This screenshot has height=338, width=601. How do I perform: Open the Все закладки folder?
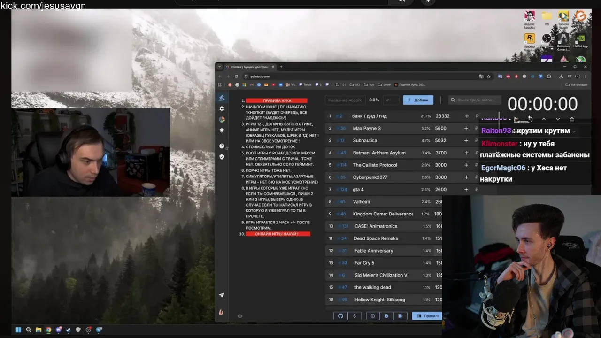click(x=576, y=84)
